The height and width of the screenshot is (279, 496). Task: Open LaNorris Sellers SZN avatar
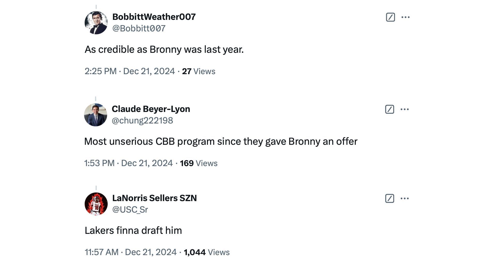(96, 204)
